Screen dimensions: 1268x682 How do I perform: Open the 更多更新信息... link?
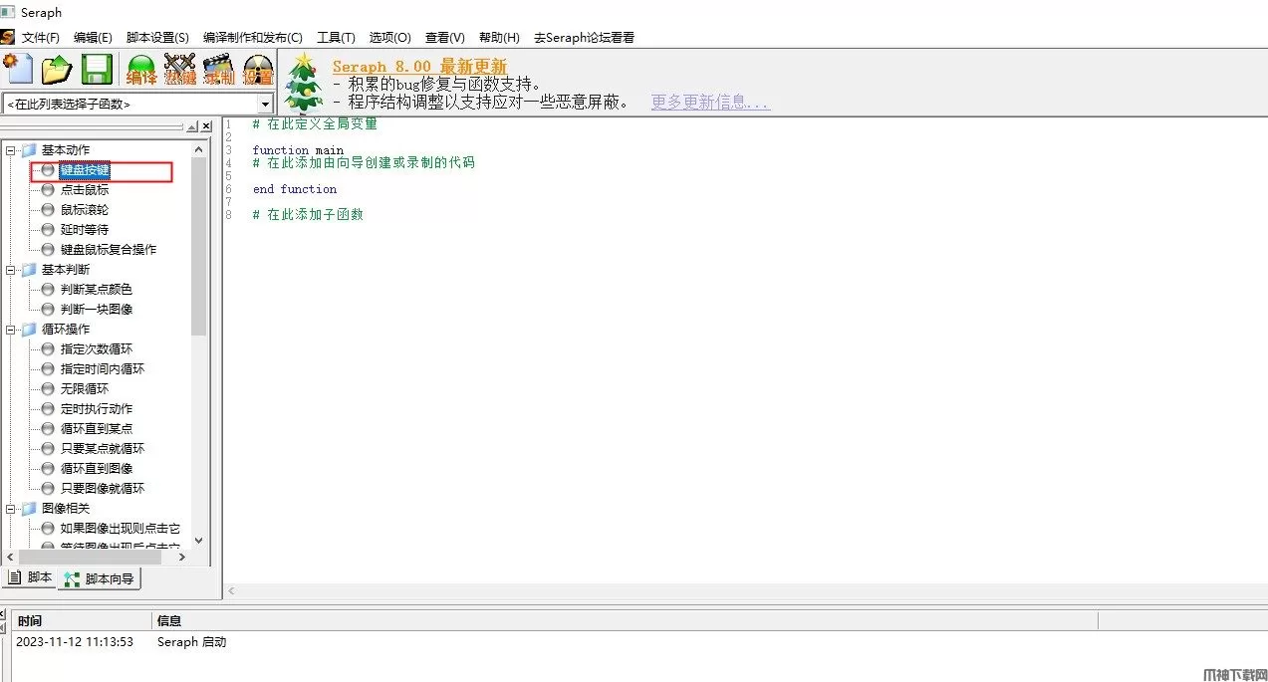coord(710,102)
